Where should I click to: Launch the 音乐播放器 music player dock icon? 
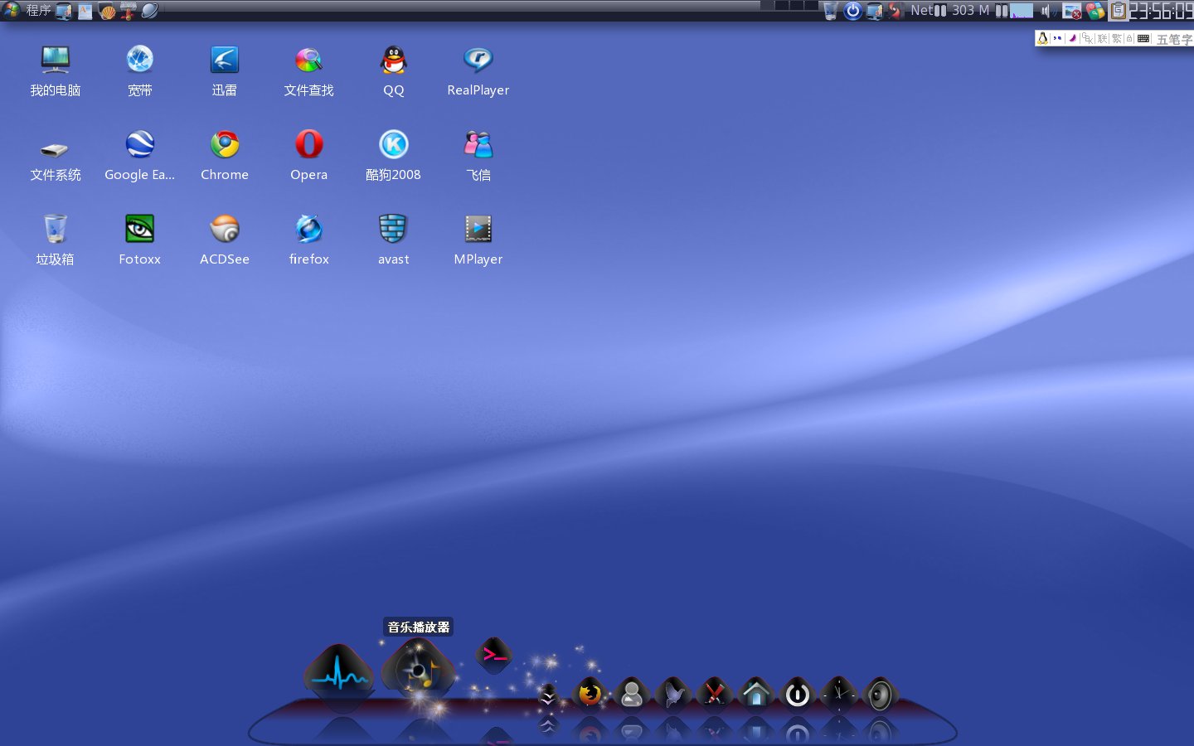419,670
